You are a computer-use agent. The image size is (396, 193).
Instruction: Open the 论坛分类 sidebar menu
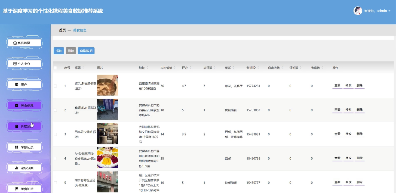pyautogui.click(x=24, y=168)
